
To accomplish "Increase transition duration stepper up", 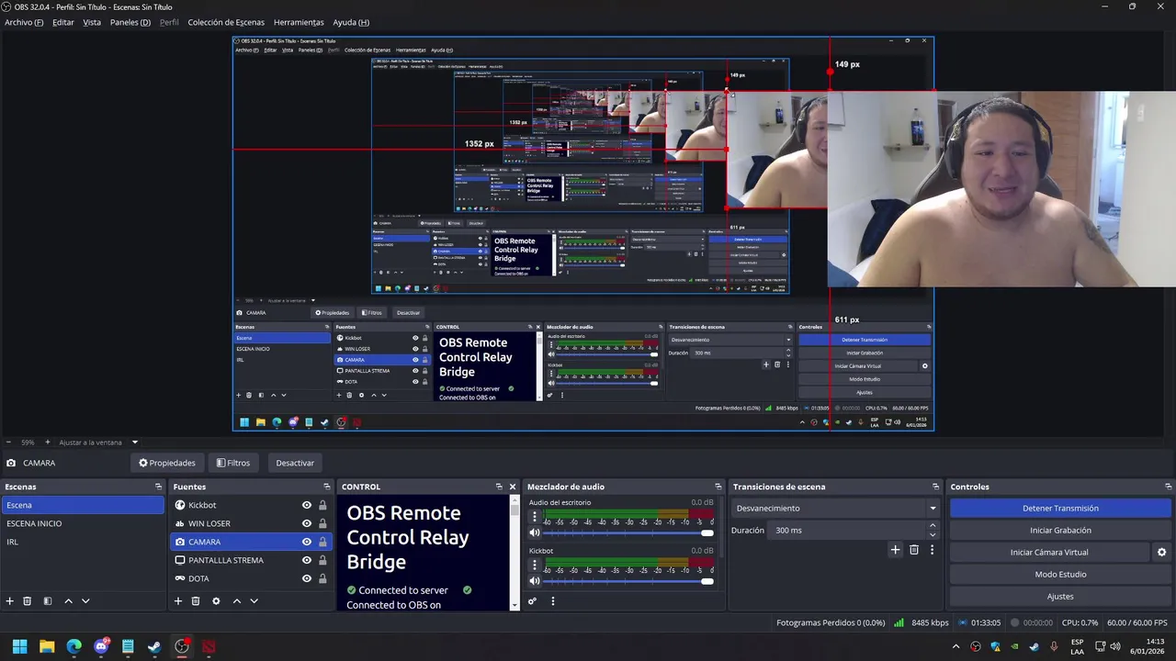I will point(933,526).
